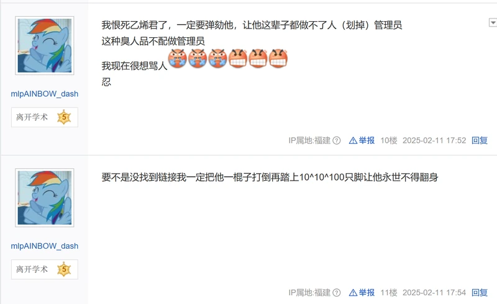Visit mlpAINBOW_dash username link in post 10
Image resolution: width=497 pixels, height=304 pixels.
(x=44, y=94)
